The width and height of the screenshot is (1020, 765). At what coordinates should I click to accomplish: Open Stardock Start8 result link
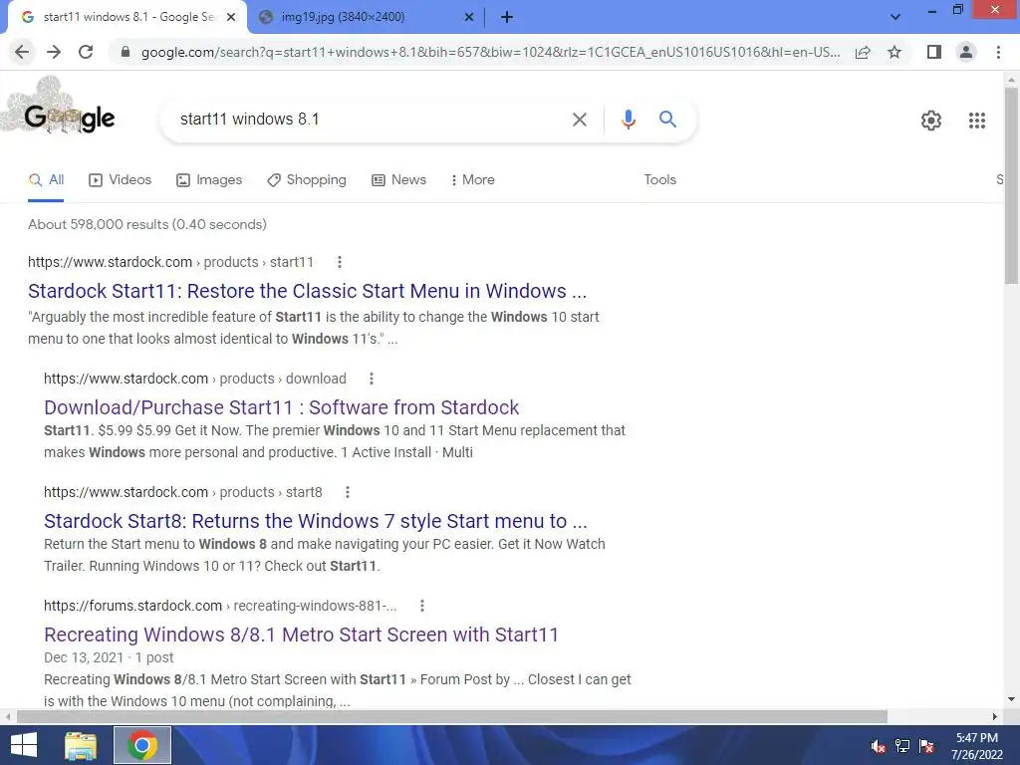316,521
